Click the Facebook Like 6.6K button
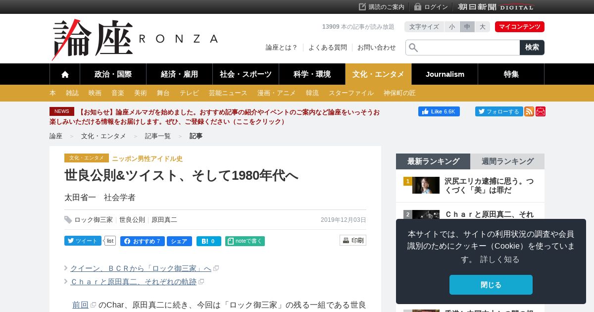Screen dimensions: 594x312 tap(439, 111)
